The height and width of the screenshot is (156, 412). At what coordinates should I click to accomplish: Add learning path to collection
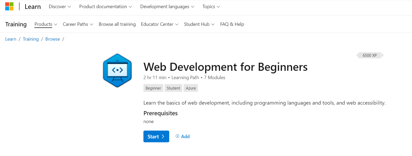(183, 136)
